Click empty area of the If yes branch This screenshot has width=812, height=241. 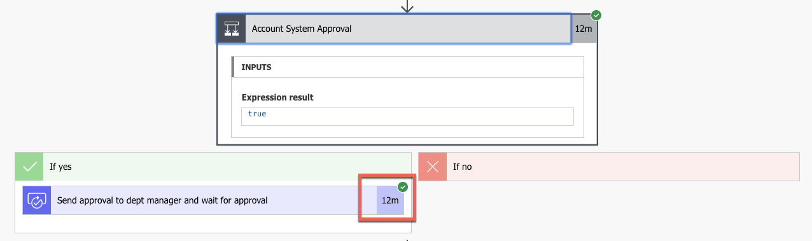point(213,224)
